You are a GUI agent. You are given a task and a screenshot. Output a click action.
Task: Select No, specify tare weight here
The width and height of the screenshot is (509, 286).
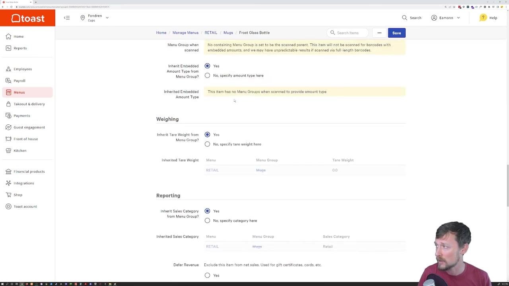pyautogui.click(x=207, y=144)
